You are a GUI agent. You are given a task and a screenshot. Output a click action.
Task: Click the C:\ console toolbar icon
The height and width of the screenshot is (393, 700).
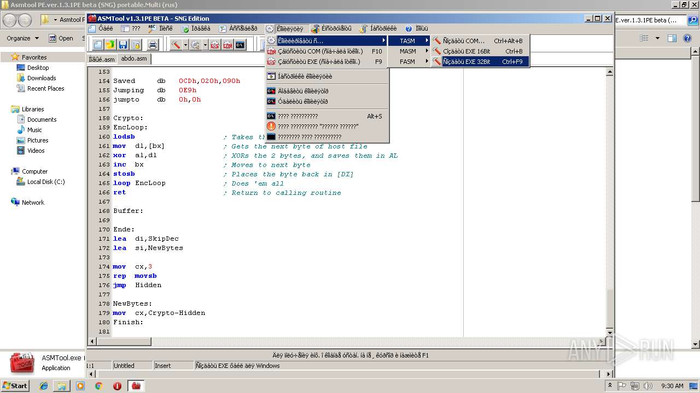[x=240, y=45]
